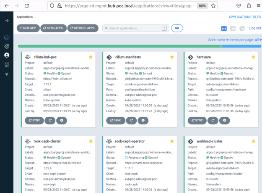Click refresh icon on cilium-kub-poc card
This screenshot has height=193, width=262.
click(49, 120)
